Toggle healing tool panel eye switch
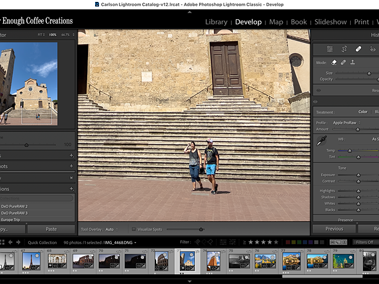Viewport: 379px width, 284px height. [x=319, y=91]
